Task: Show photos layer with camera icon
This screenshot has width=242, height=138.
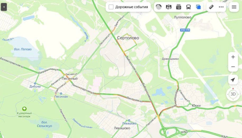Action: coord(179,7)
